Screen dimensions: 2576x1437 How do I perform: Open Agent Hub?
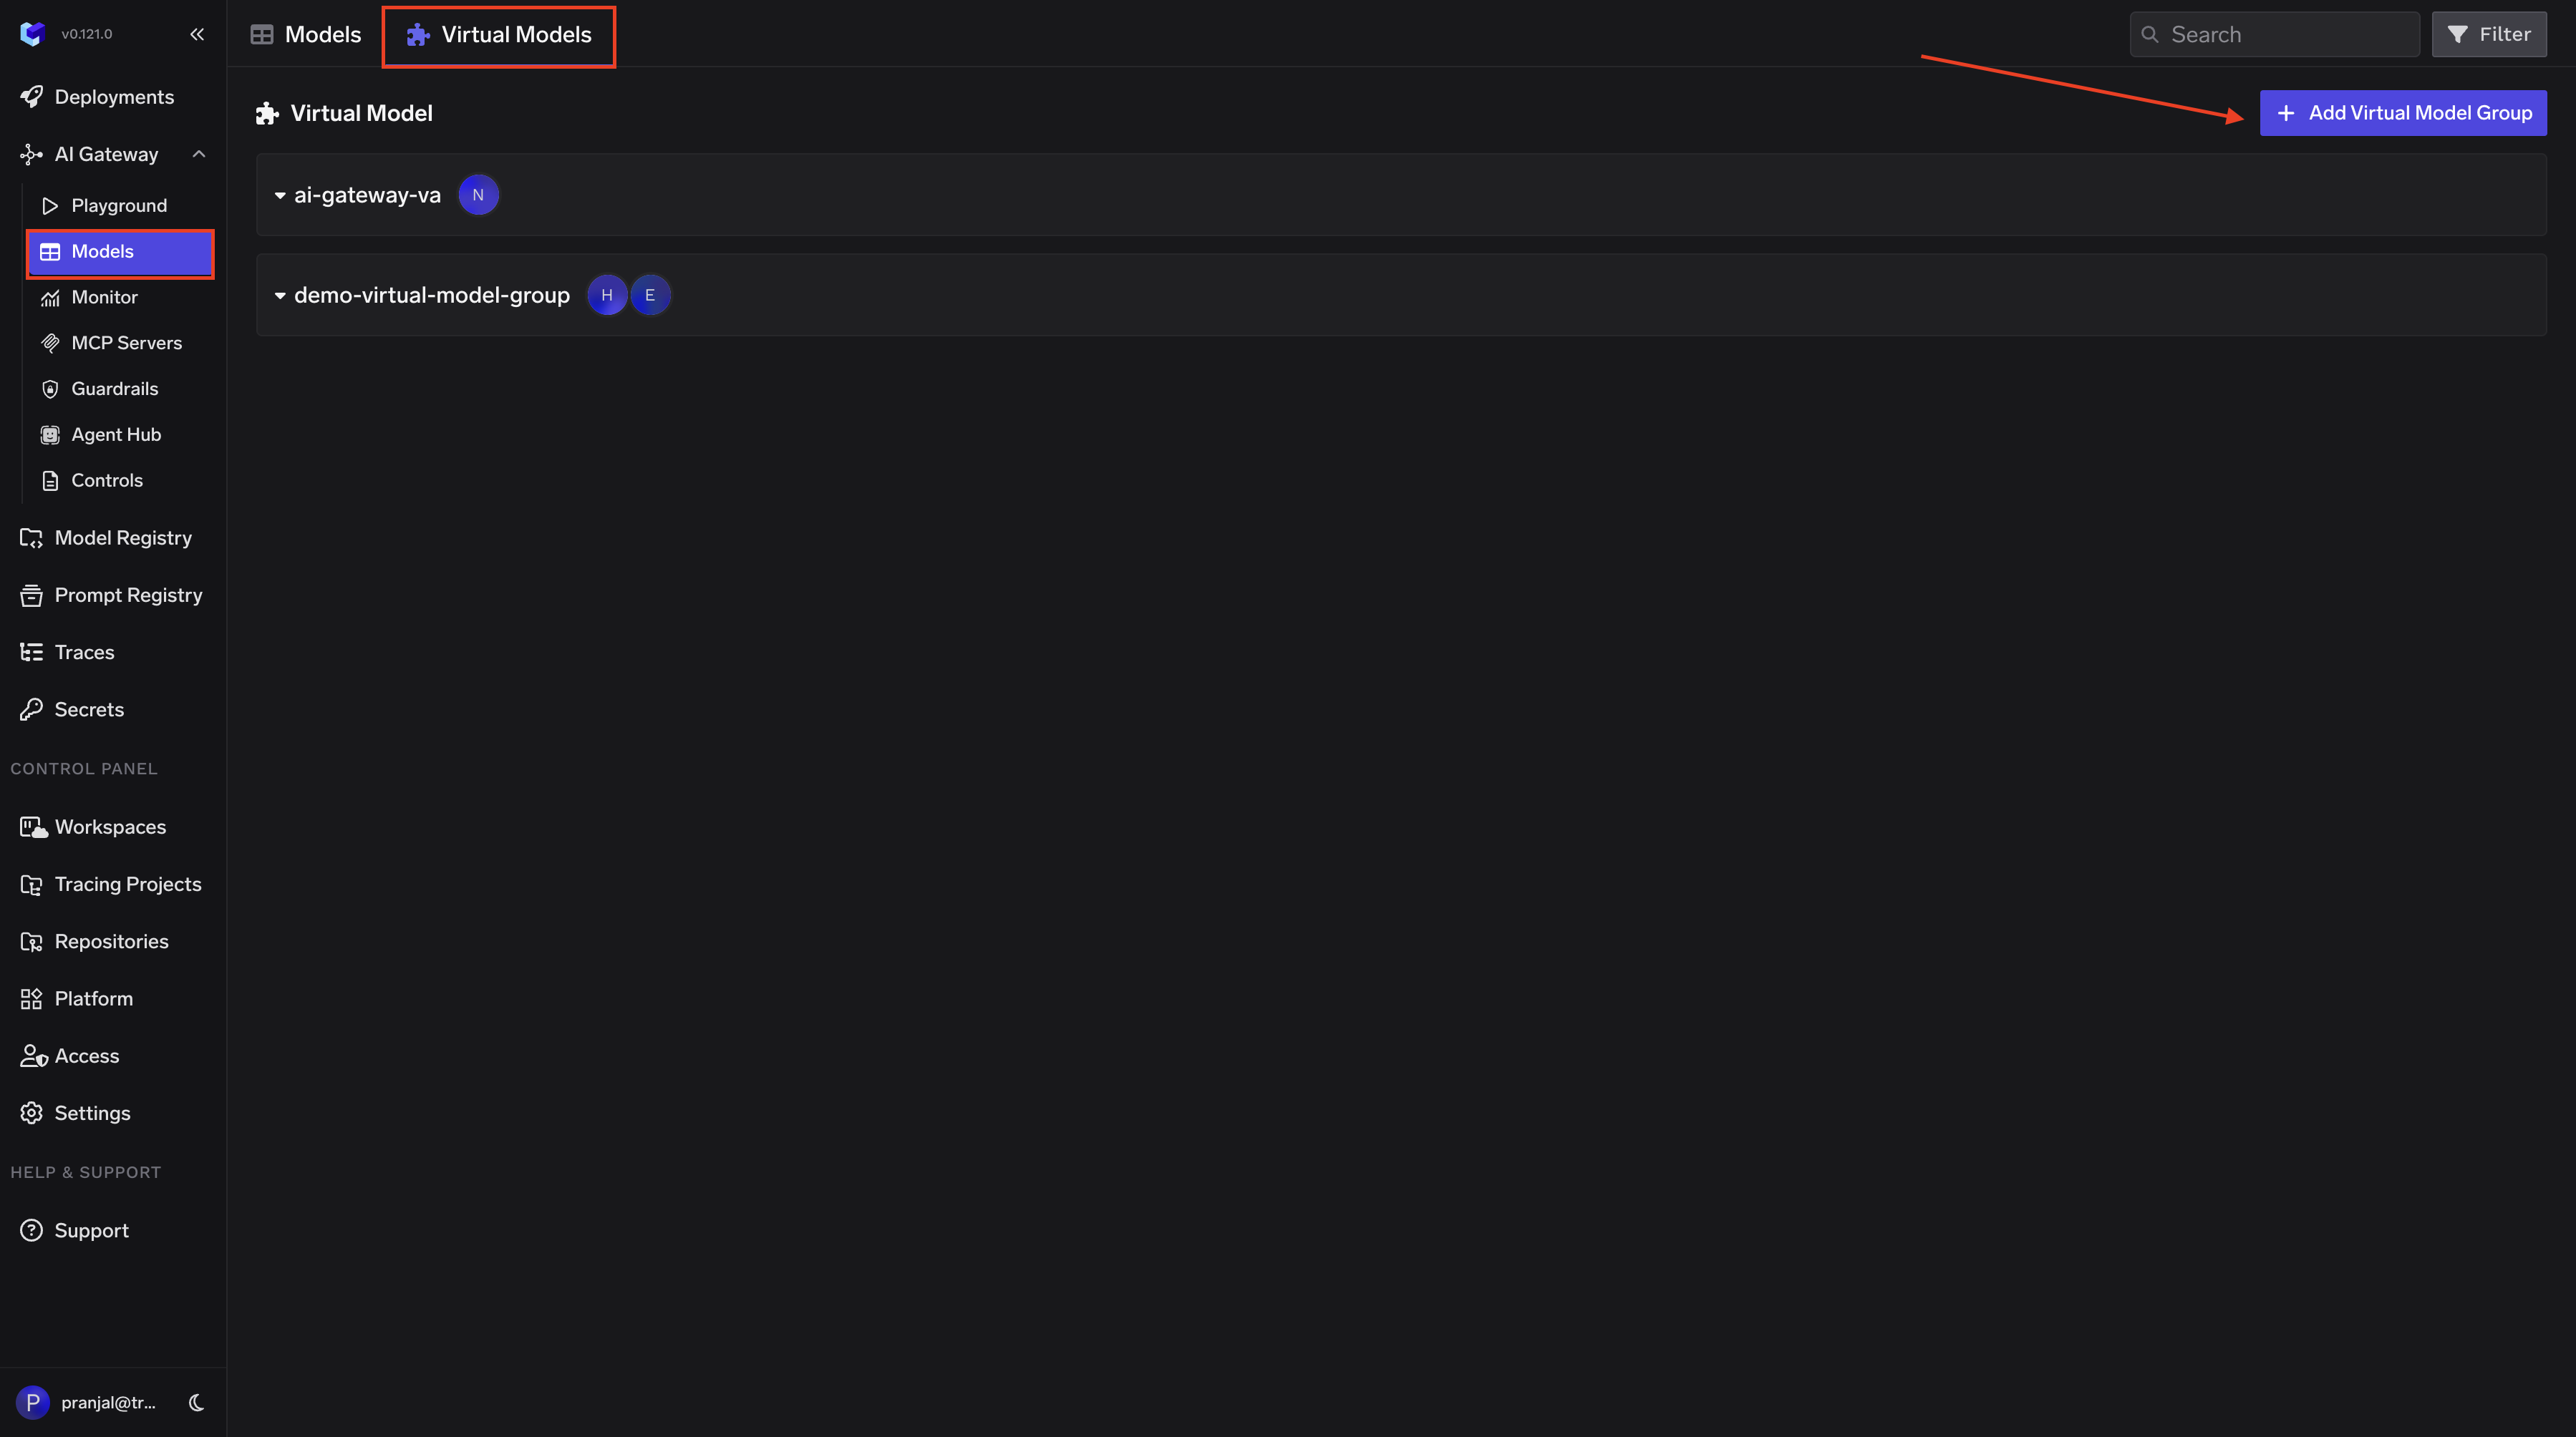(116, 434)
